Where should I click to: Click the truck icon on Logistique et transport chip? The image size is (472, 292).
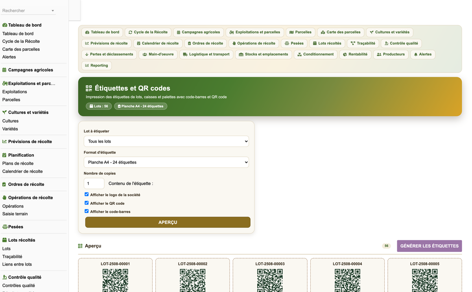click(185, 54)
